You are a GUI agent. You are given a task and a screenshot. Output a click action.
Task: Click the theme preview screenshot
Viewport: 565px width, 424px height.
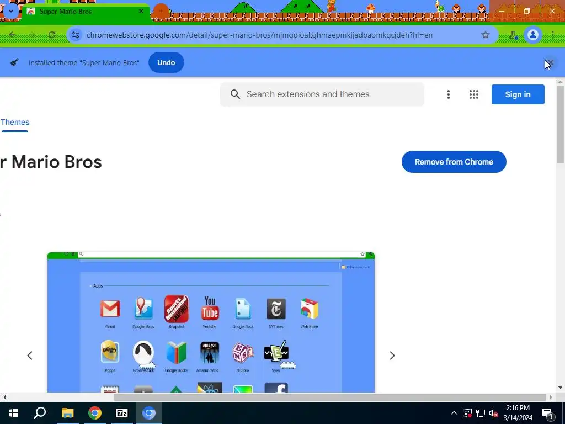(211, 322)
